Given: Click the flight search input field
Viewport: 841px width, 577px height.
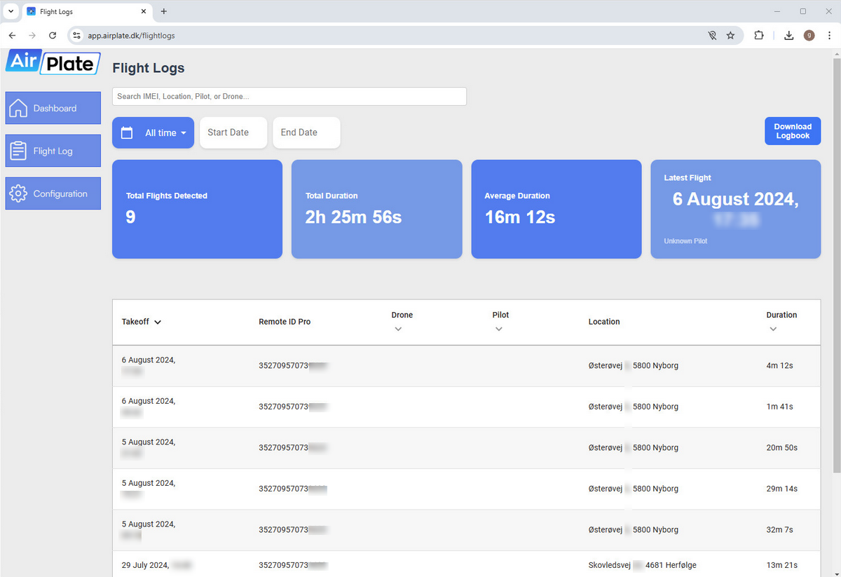Looking at the screenshot, I should (289, 97).
